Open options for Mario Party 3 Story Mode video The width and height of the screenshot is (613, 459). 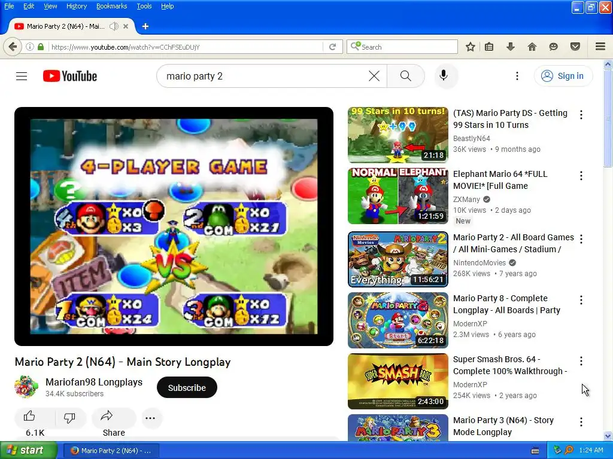coord(581,422)
